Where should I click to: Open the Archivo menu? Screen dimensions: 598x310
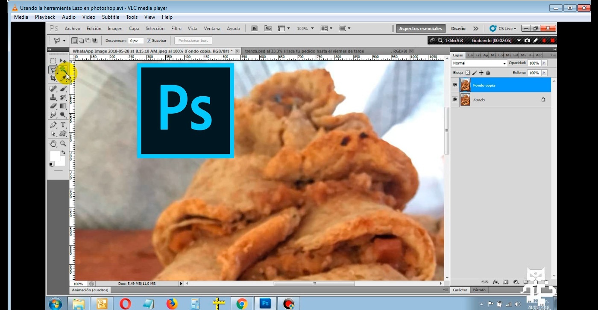72,29
